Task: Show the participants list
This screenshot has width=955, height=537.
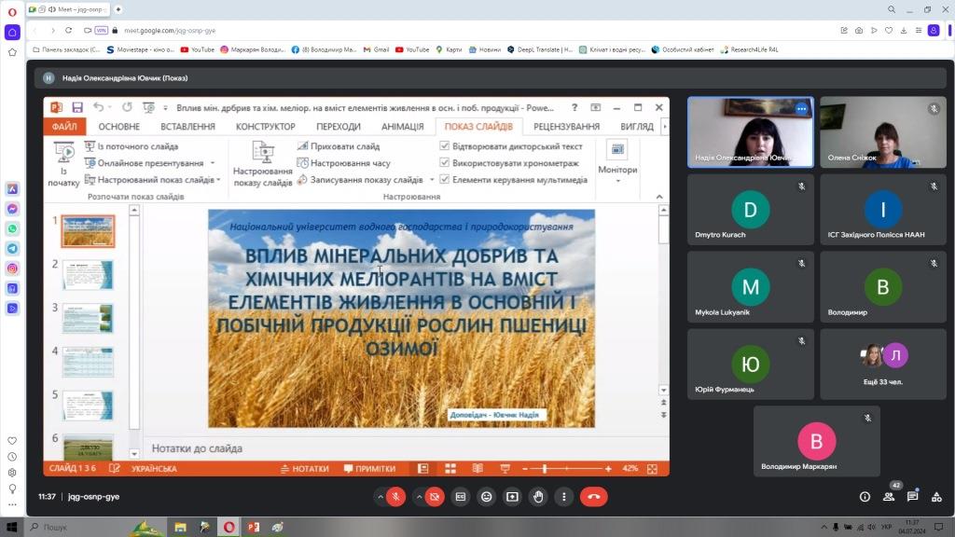Action: pos(889,497)
